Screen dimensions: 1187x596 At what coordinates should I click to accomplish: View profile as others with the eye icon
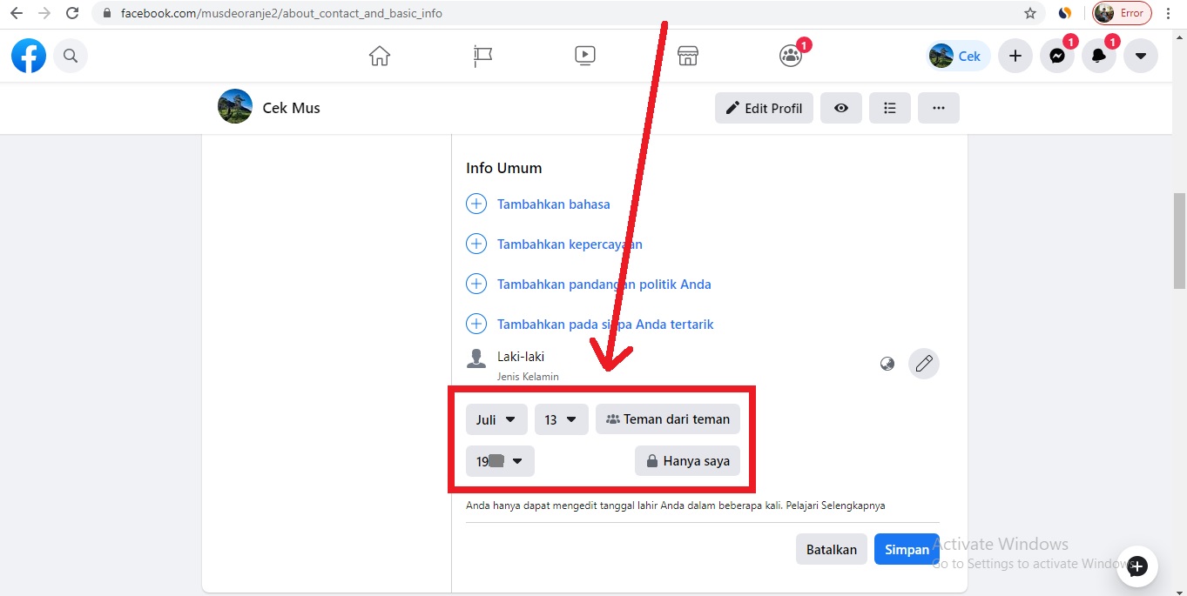[840, 107]
